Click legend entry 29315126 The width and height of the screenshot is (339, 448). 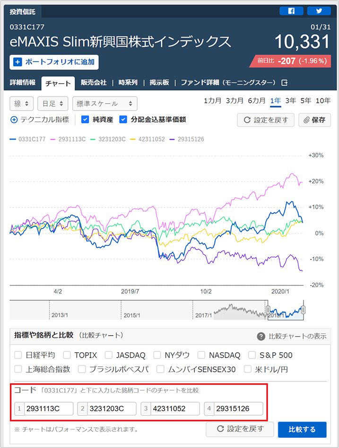(x=187, y=139)
